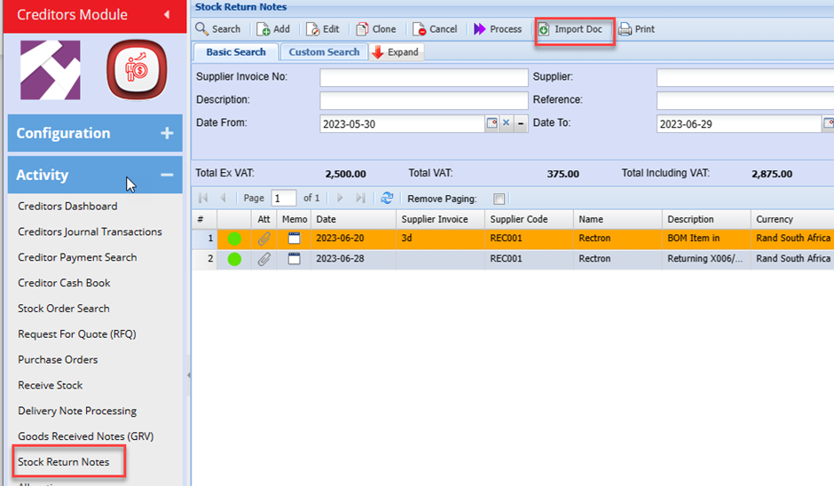Click the Supplier Invoice No field
The height and width of the screenshot is (486, 834).
[x=423, y=77]
